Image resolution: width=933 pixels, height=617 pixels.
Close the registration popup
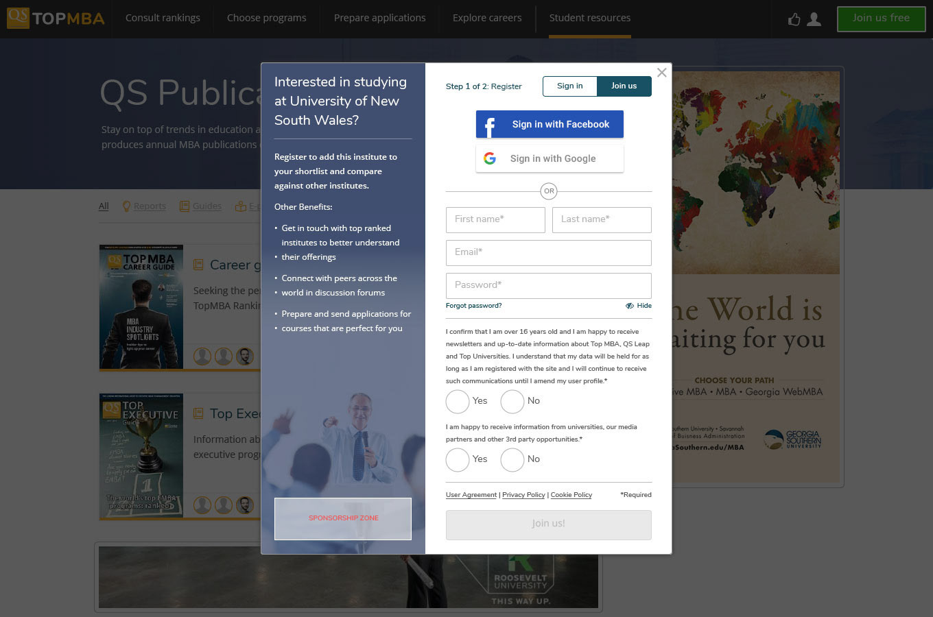tap(661, 73)
